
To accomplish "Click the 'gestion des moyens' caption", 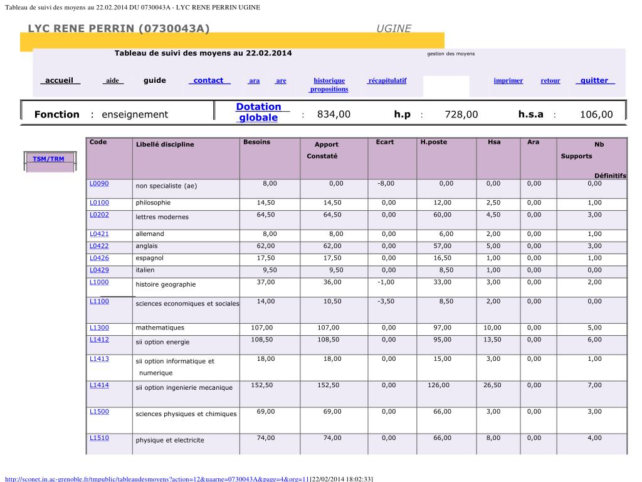I will 451,54.
